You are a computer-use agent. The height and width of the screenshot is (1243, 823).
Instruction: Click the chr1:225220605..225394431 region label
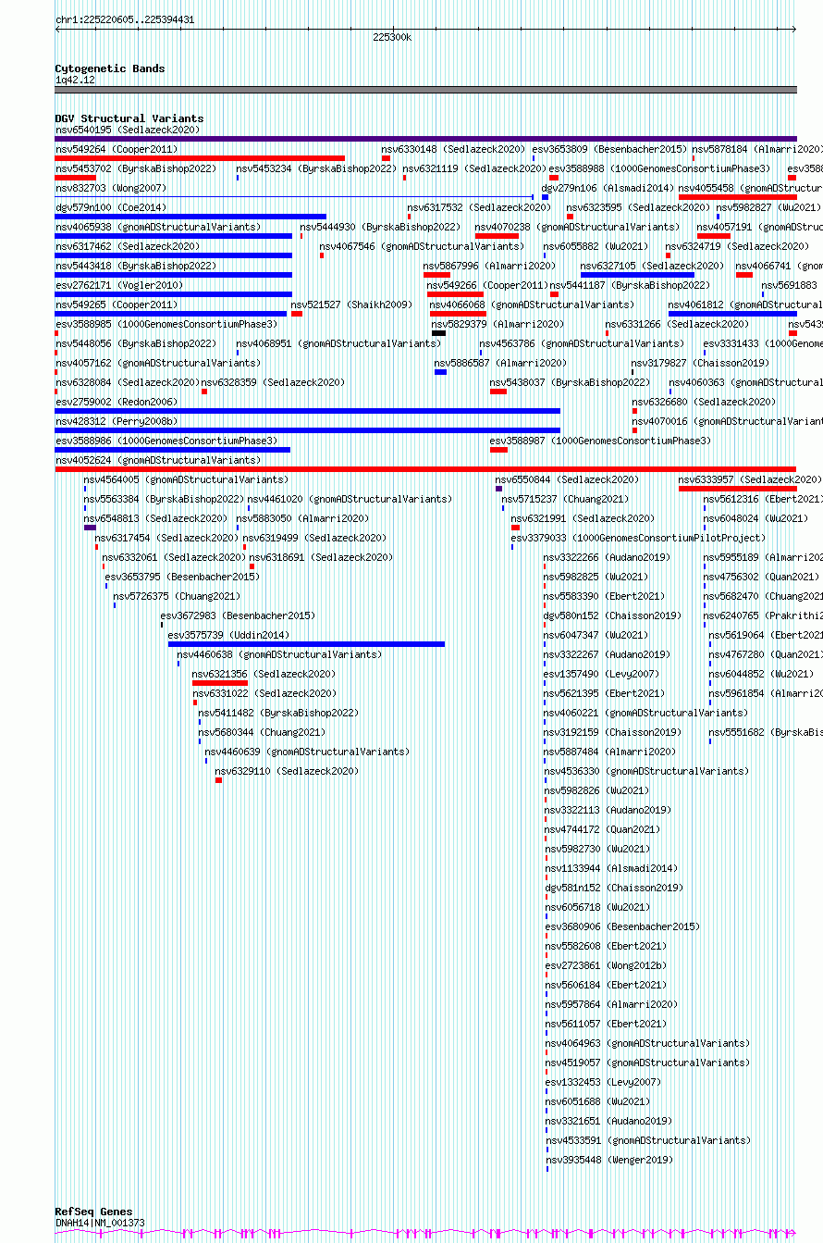[125, 19]
